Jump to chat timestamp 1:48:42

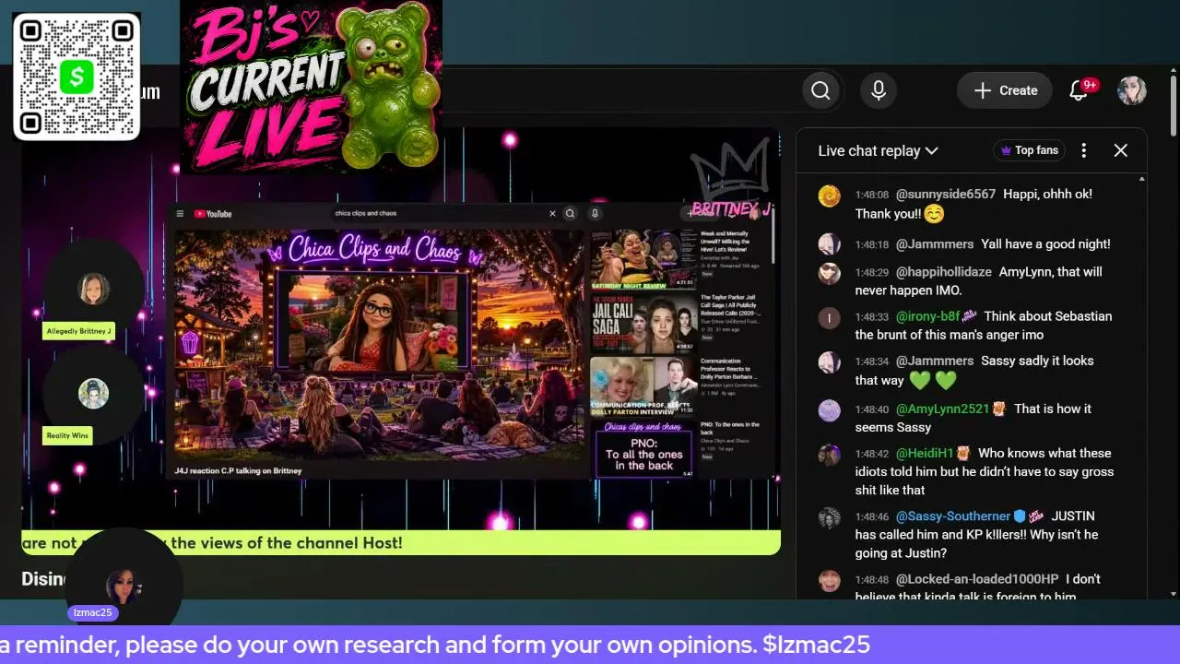pos(871,454)
